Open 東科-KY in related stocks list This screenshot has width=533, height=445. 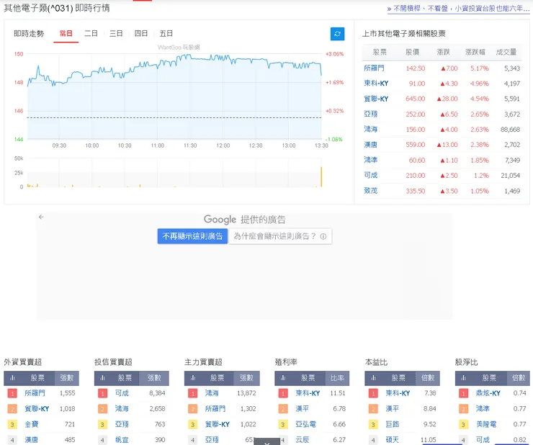pyautogui.click(x=376, y=84)
